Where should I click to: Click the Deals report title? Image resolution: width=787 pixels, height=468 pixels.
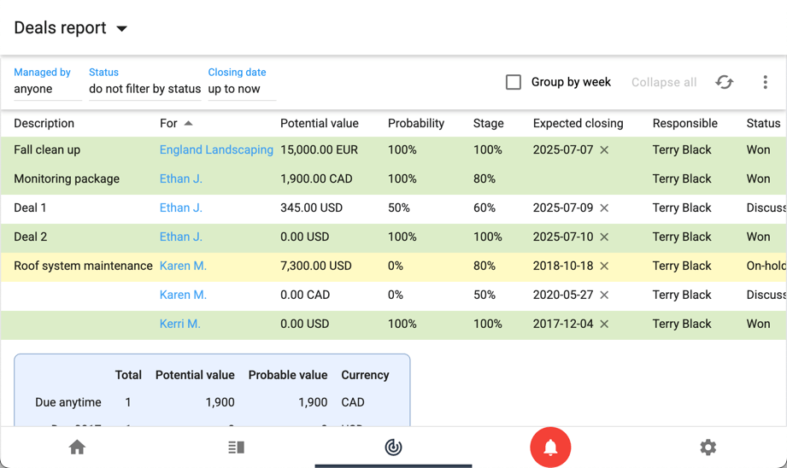coord(60,28)
